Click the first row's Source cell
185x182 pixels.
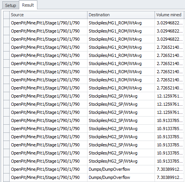[48, 23]
